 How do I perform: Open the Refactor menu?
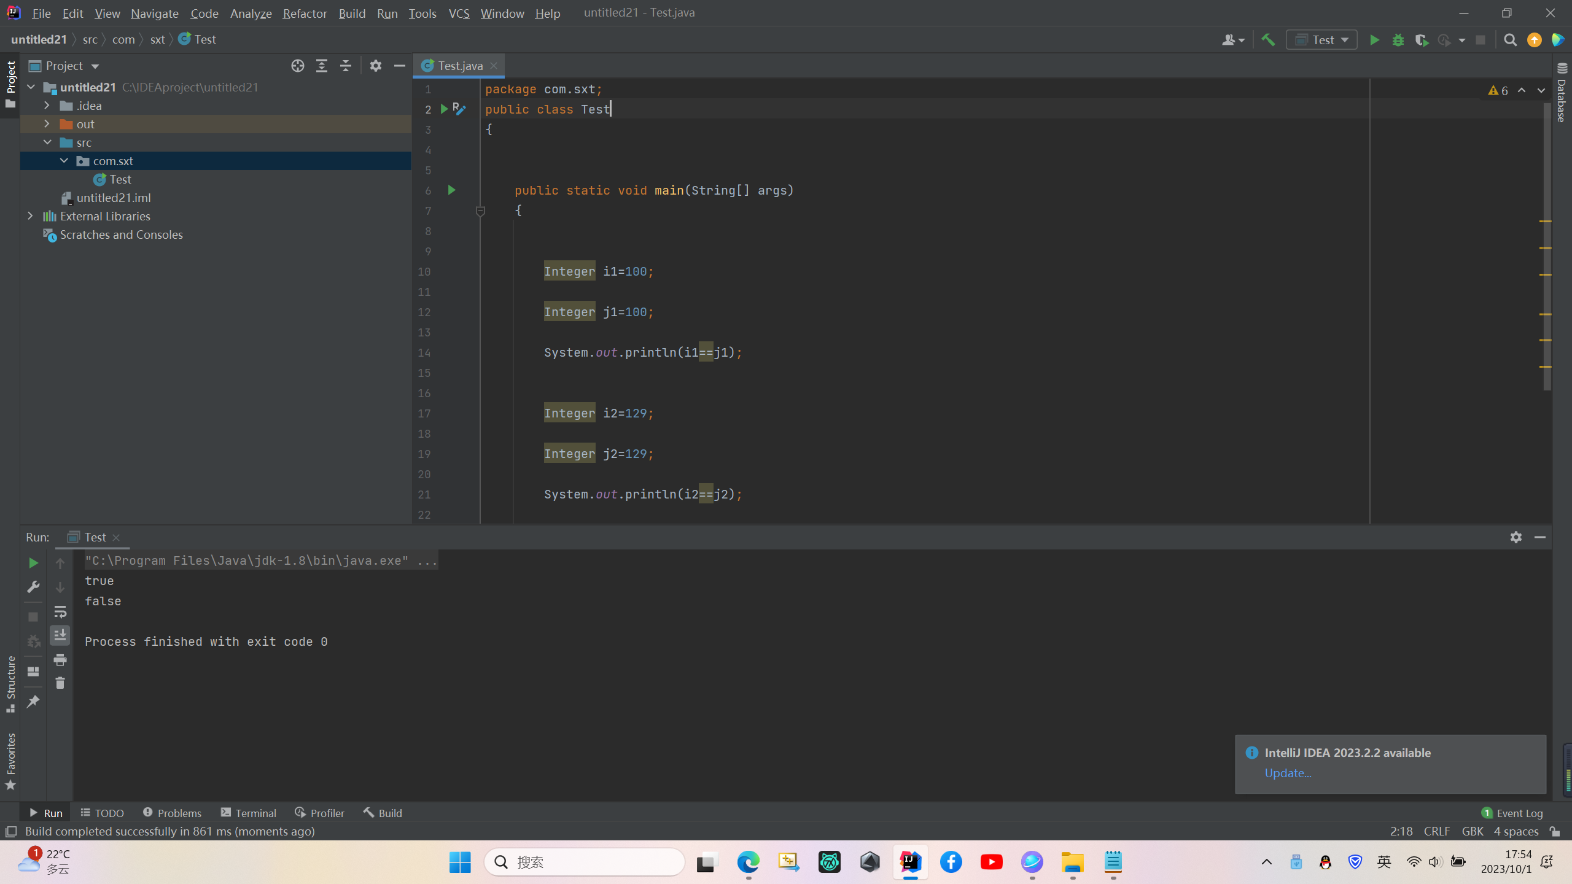[305, 13]
